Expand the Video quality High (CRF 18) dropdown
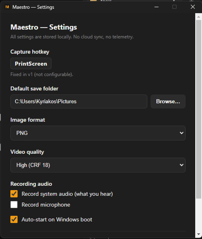The image size is (202, 239). (98, 165)
